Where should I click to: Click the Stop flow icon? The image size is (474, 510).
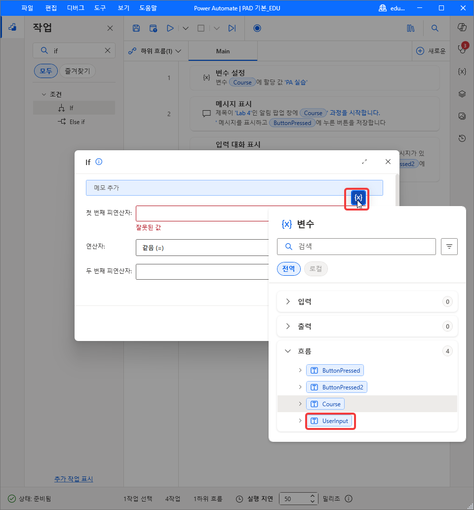201,28
